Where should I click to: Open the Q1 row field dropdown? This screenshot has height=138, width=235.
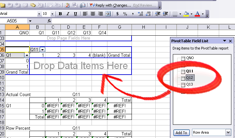click(x=26, y=55)
